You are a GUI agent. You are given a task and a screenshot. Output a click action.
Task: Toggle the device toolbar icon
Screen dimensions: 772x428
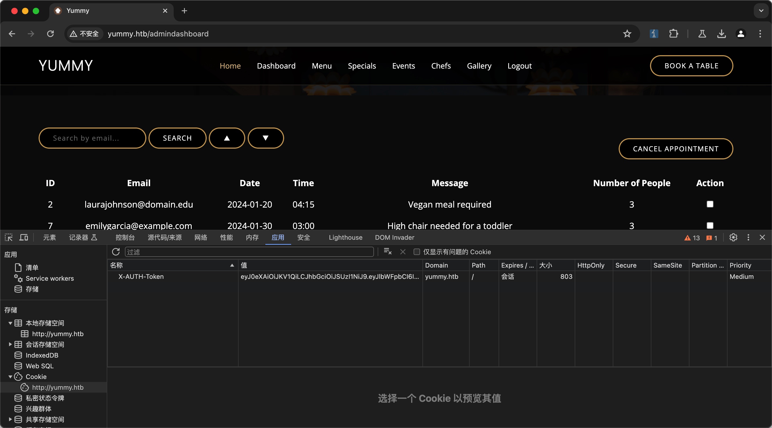pos(24,238)
